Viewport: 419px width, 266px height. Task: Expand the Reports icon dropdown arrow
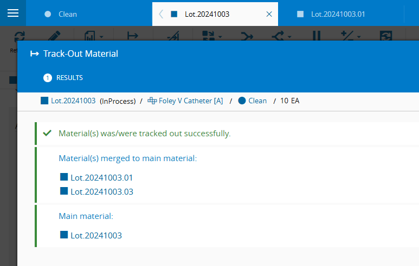101,37
